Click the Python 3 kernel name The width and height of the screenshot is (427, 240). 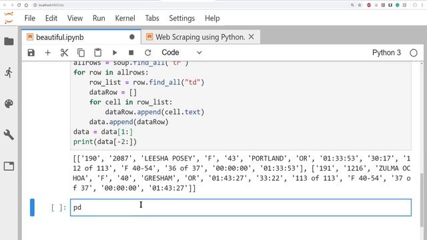coord(386,53)
